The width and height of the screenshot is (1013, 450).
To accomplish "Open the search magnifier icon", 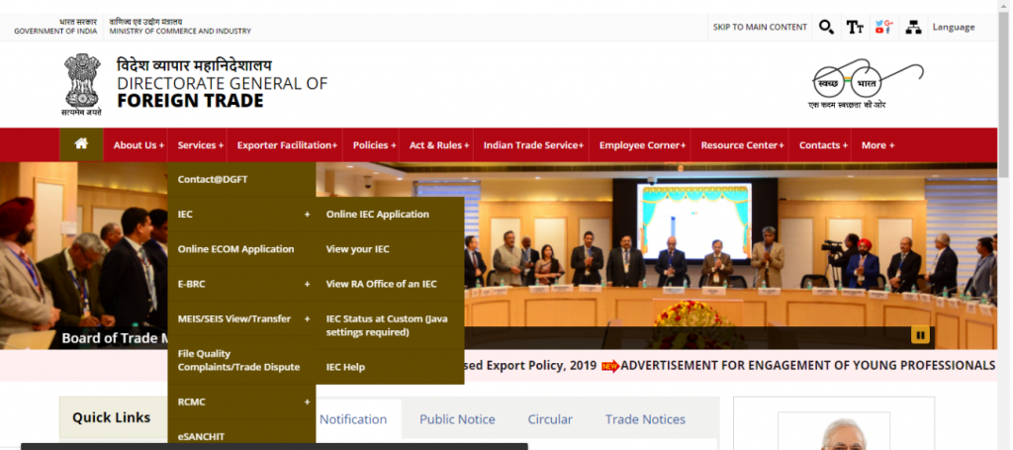I will [826, 27].
